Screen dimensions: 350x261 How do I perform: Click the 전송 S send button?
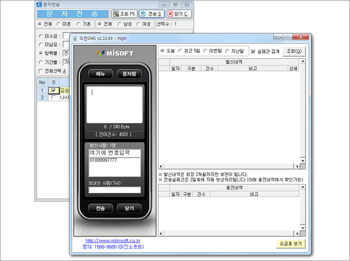151,13
